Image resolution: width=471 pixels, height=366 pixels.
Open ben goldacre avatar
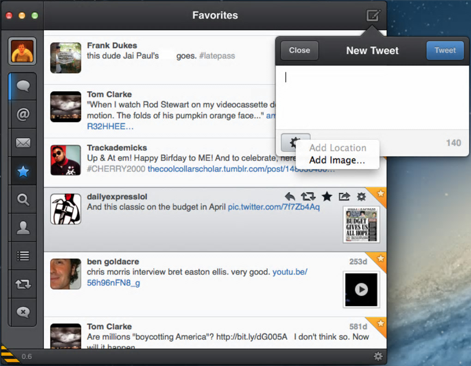(x=66, y=274)
